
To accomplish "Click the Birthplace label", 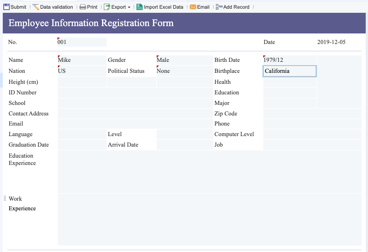I will pos(227,71).
